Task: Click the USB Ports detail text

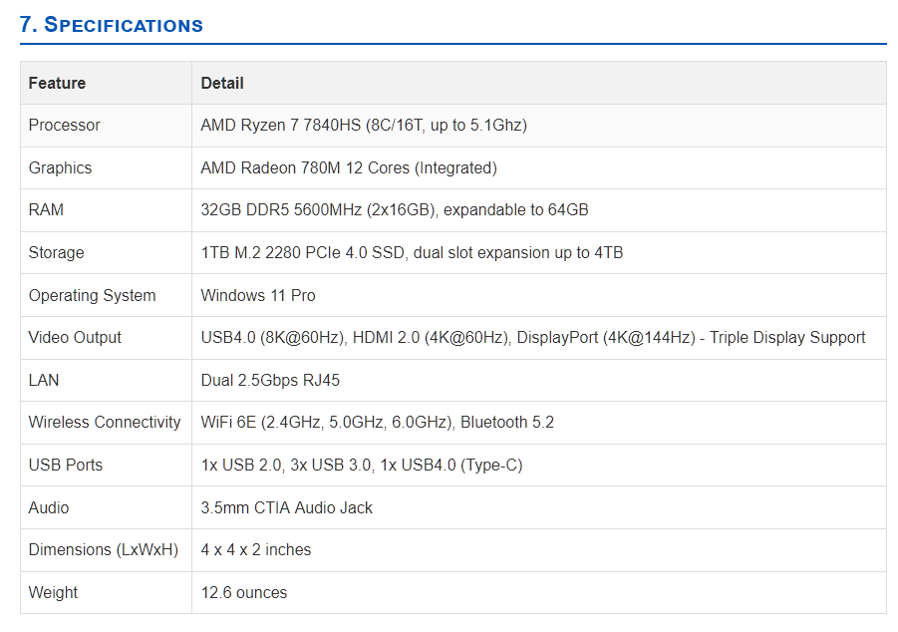Action: click(362, 466)
